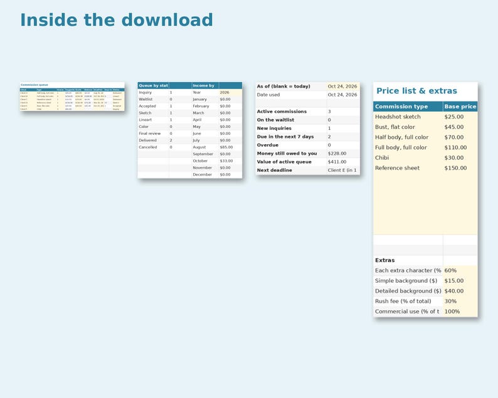Select 'Money still owed to you' label
This screenshot has height=398, width=498.
[287, 154]
